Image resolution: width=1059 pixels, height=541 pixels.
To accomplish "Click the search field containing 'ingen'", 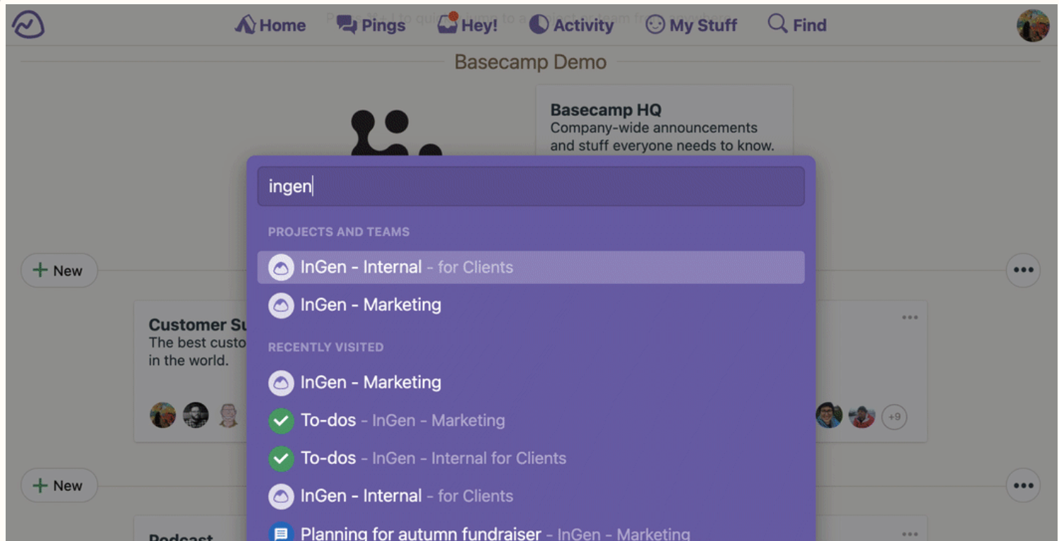I will pos(531,186).
